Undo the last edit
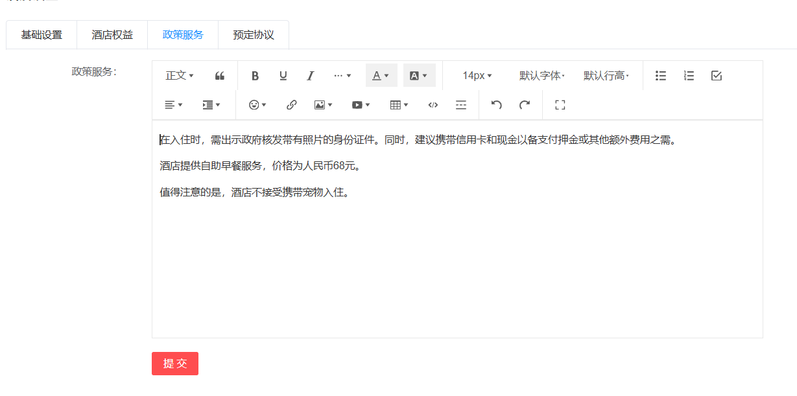 (497, 105)
